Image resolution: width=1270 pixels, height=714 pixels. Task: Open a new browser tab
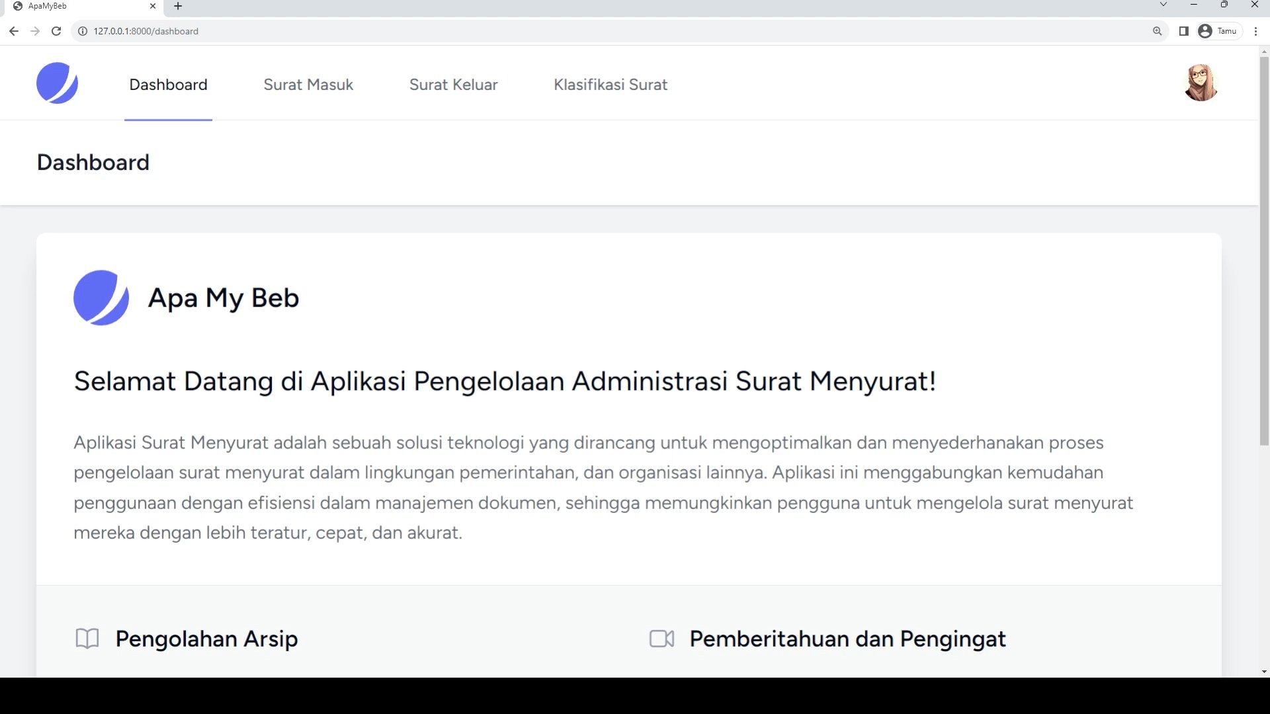178,6
